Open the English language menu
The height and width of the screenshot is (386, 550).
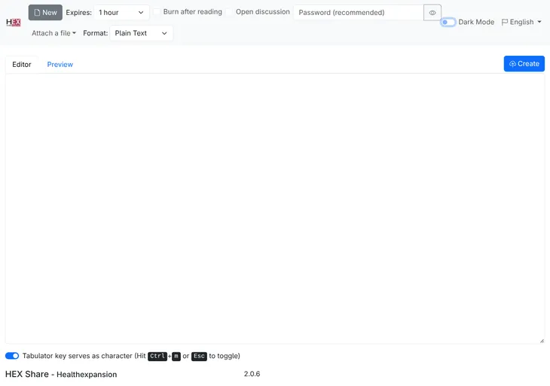[521, 22]
